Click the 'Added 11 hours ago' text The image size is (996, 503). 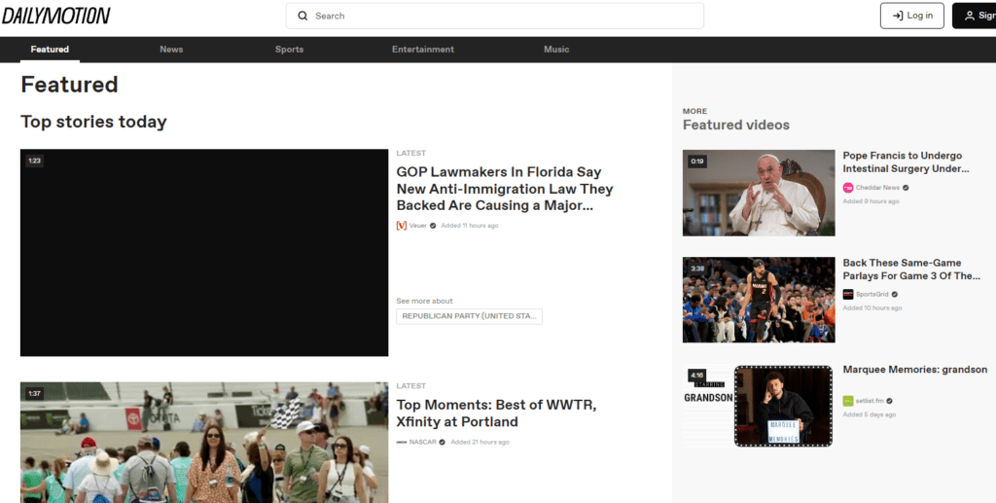coord(470,226)
